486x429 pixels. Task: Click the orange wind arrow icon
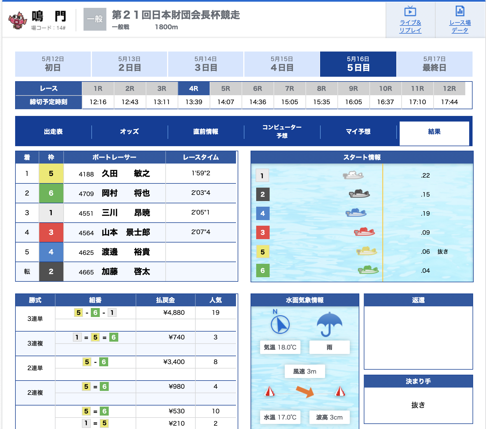click(305, 391)
